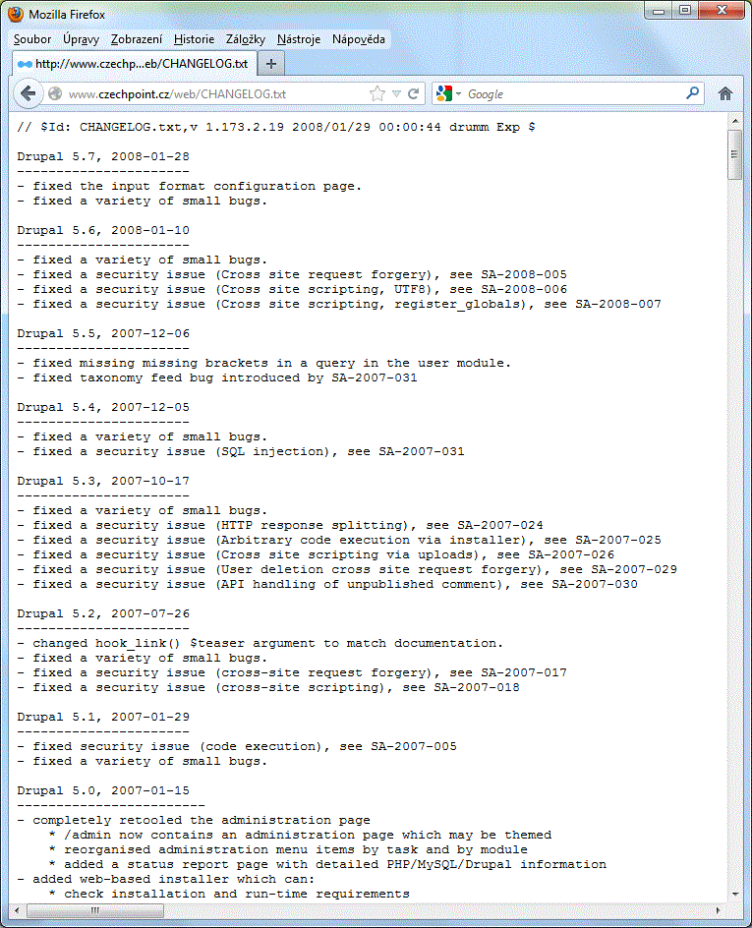Click 'fixed missing missing brackets' line
The height and width of the screenshot is (928, 752).
pyautogui.click(x=263, y=364)
